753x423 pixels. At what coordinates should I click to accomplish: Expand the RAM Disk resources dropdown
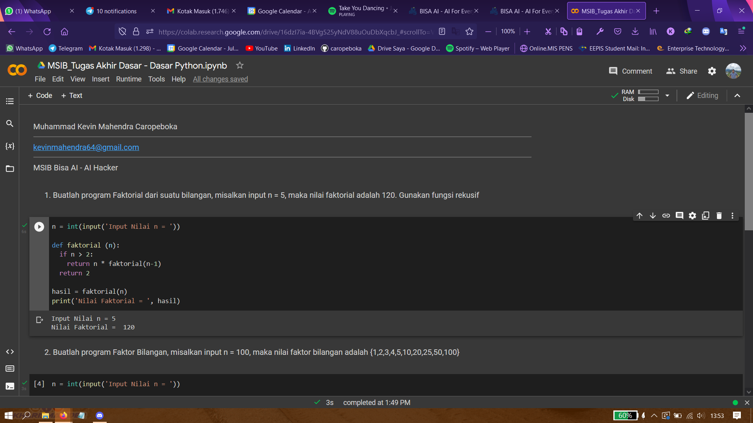click(667, 96)
